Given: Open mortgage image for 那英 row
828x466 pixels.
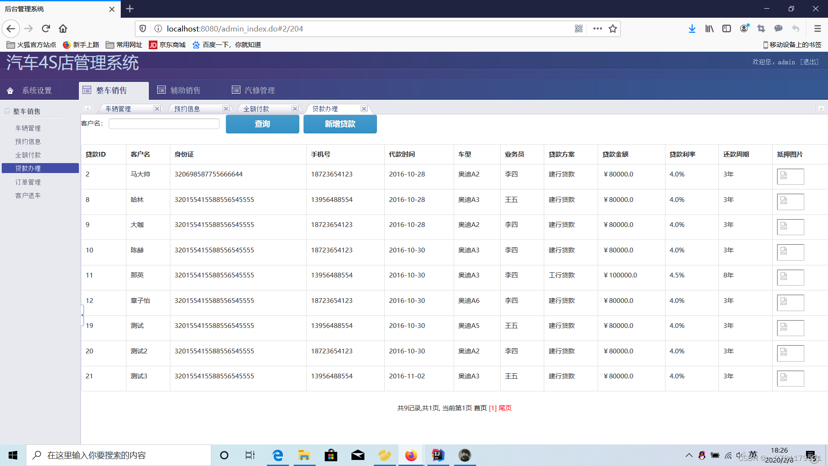Looking at the screenshot, I should pyautogui.click(x=790, y=277).
